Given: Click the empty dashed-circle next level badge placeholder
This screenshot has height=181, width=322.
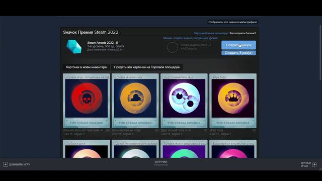Looking at the screenshot, I should pyautogui.click(x=172, y=47).
